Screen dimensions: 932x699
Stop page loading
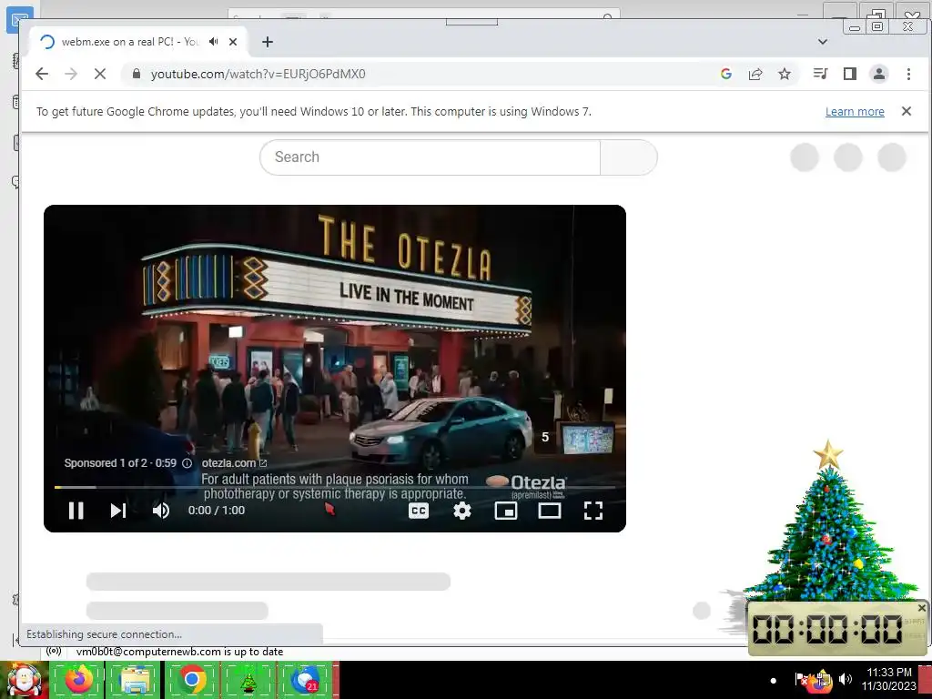pos(100,74)
